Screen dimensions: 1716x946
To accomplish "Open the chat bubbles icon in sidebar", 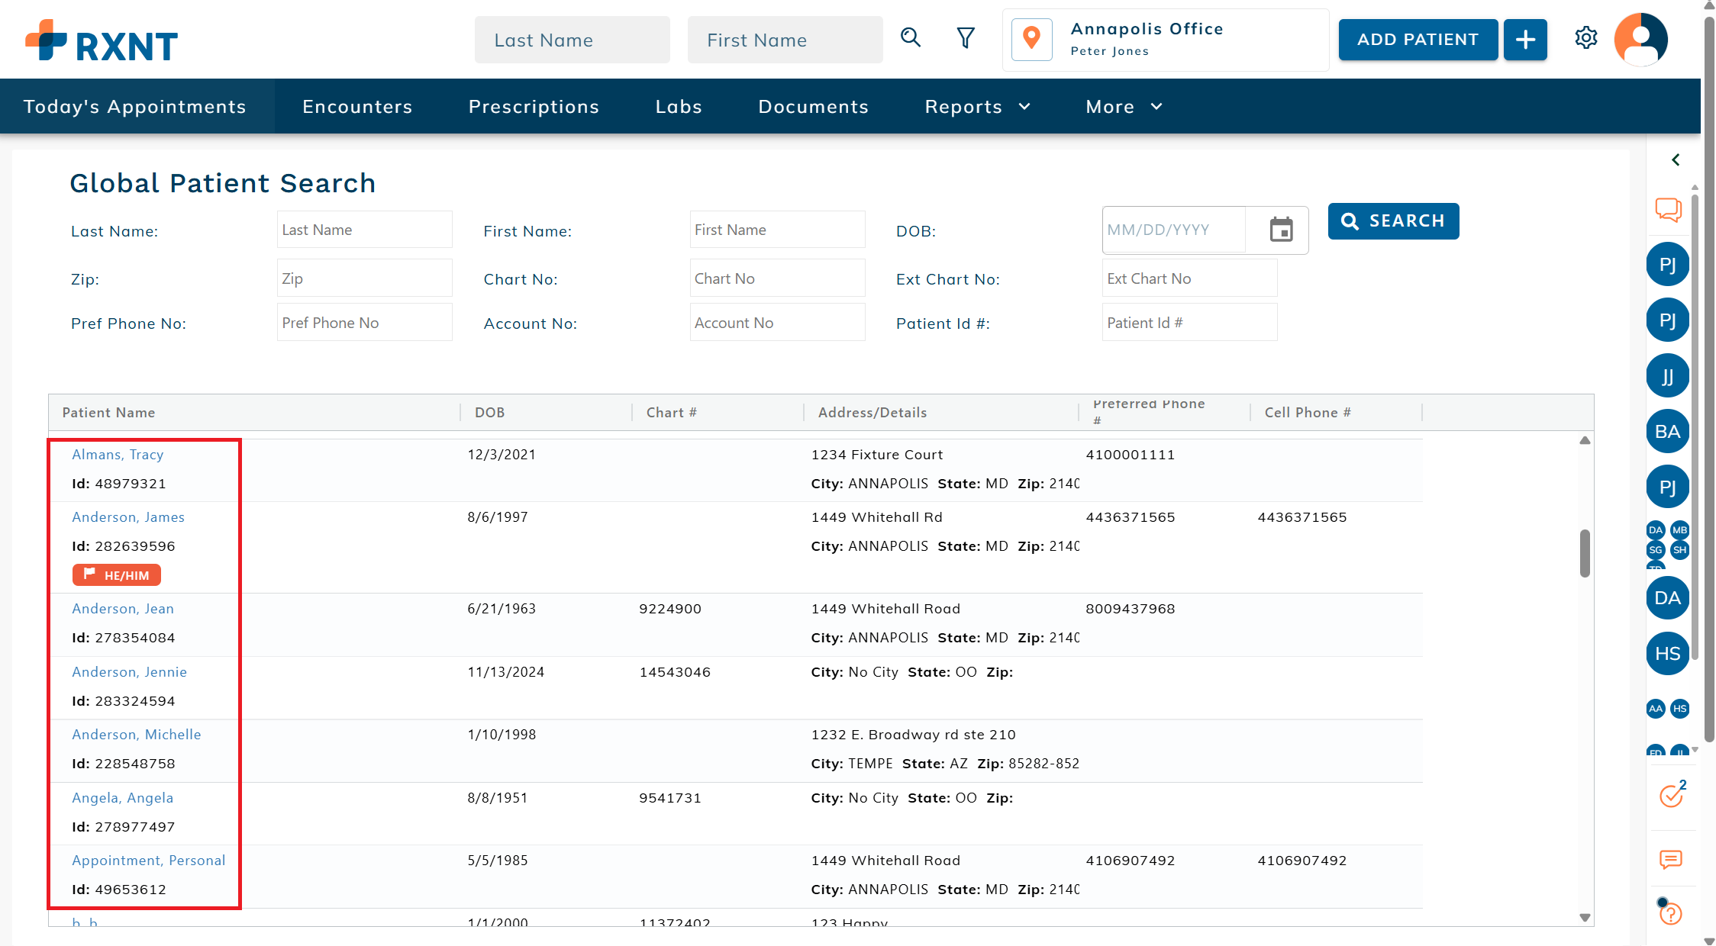I will pos(1669,209).
